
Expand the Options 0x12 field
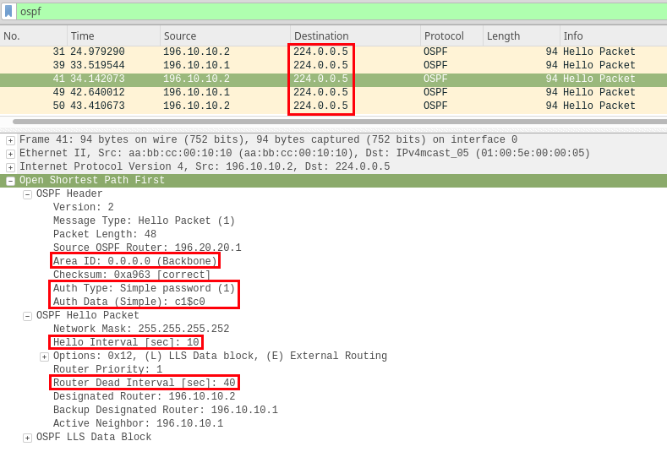44,357
